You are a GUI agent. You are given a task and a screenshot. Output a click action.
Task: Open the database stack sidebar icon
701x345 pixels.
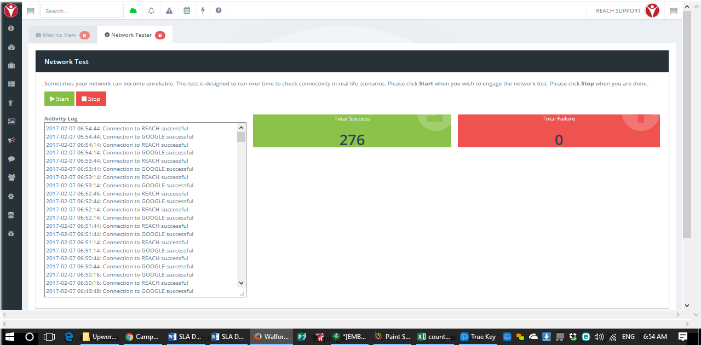pos(11,215)
